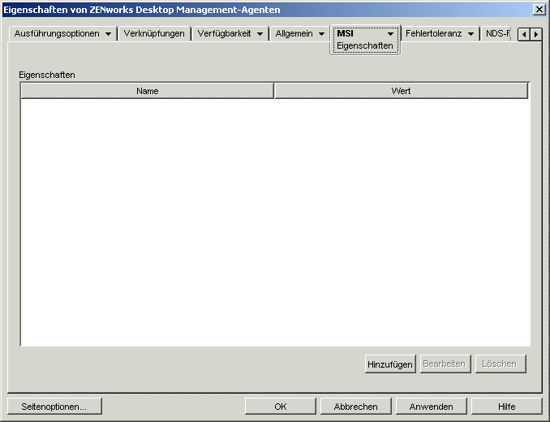Expand the Verfügbarkeit tab dropdown arrow
This screenshot has height=422, width=550.
[x=260, y=34]
